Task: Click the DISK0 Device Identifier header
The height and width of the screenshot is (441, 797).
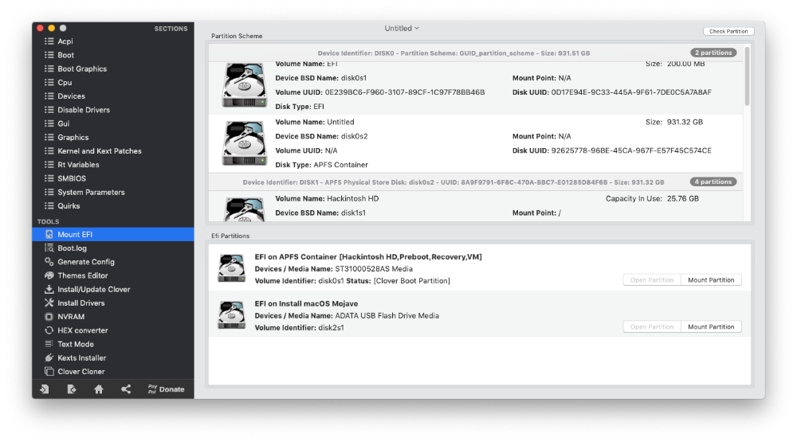Action: pyautogui.click(x=453, y=53)
